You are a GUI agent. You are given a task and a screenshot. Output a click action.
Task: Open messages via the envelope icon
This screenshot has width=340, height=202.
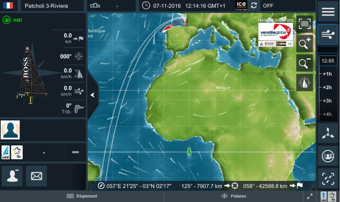(x=36, y=176)
